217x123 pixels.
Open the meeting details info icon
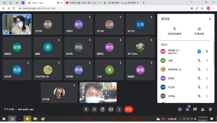[180, 109]
